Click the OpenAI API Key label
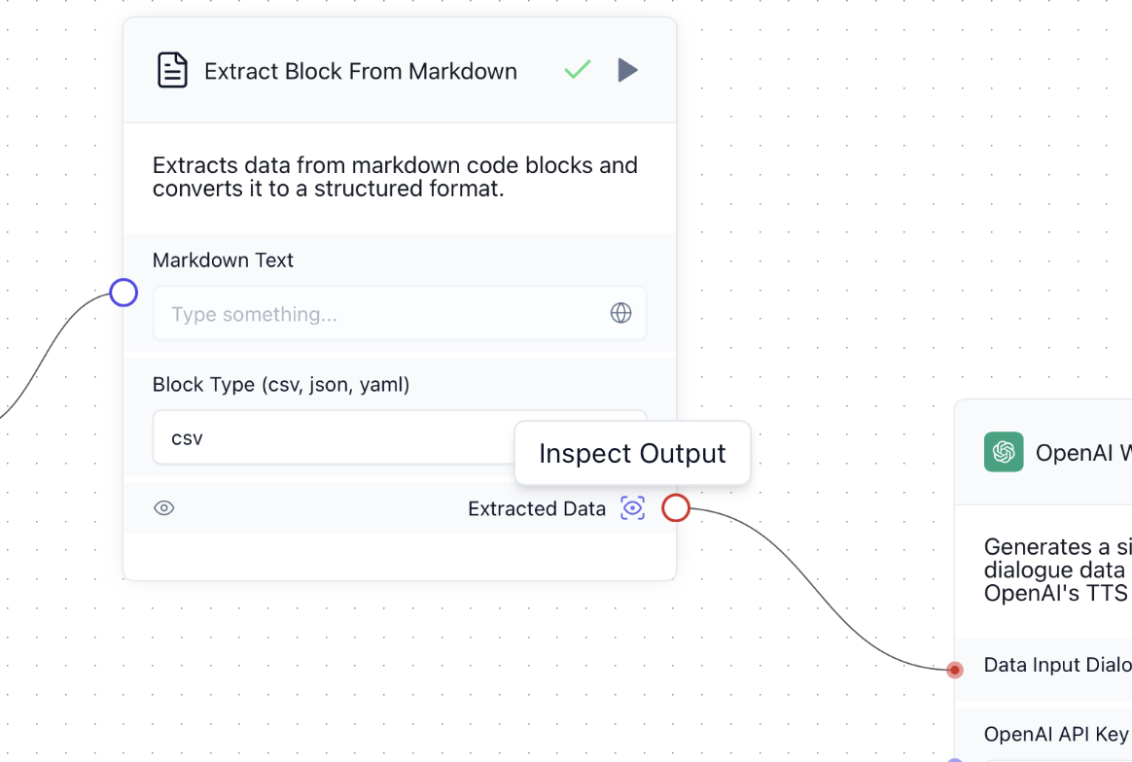This screenshot has height=762, width=1132. point(1056,735)
